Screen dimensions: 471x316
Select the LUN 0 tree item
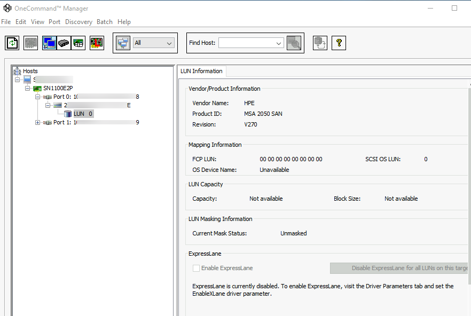click(x=83, y=114)
